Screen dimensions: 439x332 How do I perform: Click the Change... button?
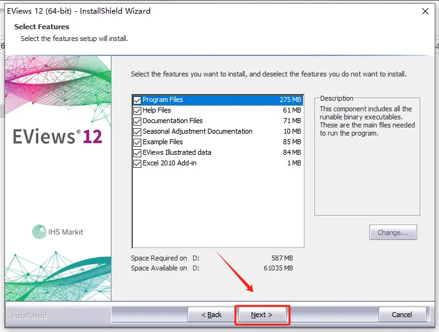pyautogui.click(x=393, y=233)
